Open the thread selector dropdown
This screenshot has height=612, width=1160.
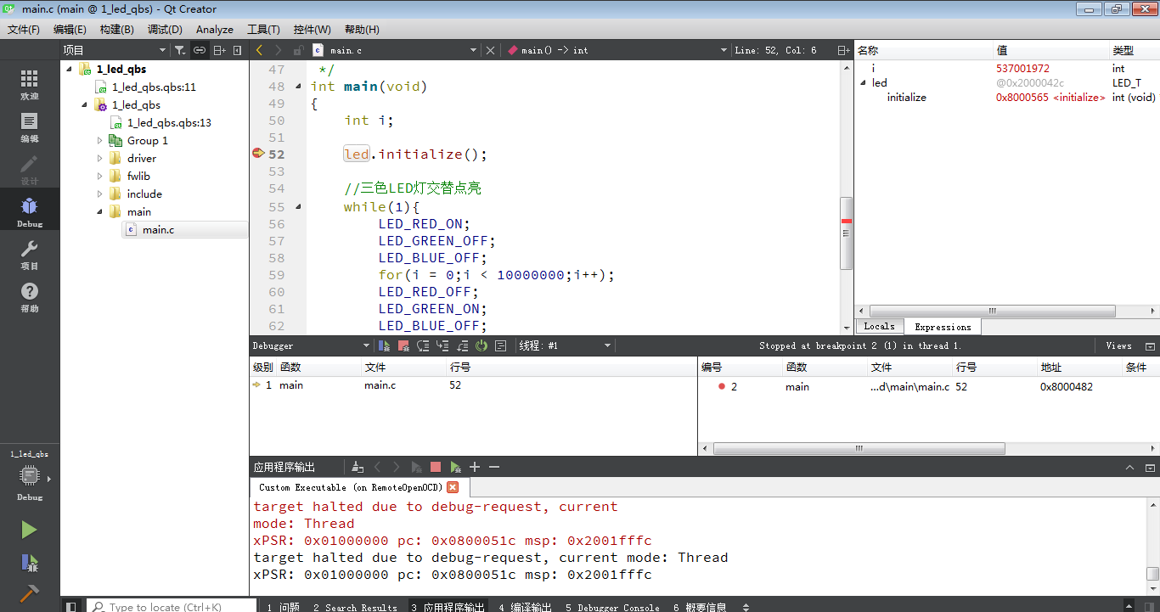click(x=605, y=345)
